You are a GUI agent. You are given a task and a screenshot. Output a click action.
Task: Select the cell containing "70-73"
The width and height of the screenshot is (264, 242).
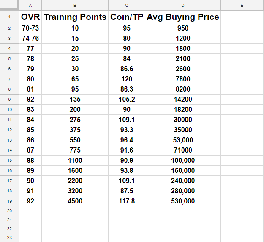click(x=30, y=28)
